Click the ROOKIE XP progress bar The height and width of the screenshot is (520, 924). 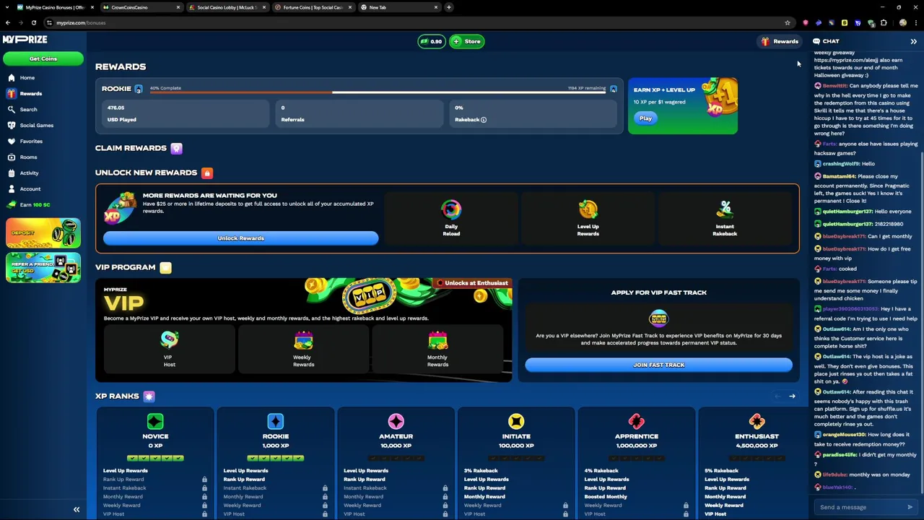click(378, 92)
